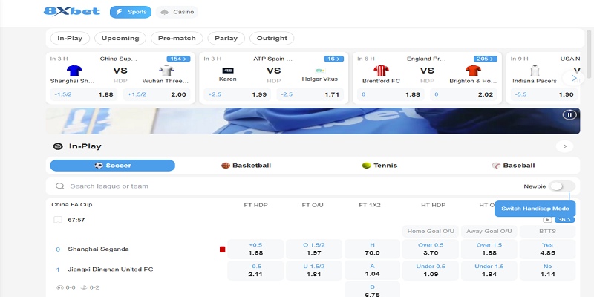Advance featured matches carousel with arrow
Screen dimensions: 594x297
(574, 78)
